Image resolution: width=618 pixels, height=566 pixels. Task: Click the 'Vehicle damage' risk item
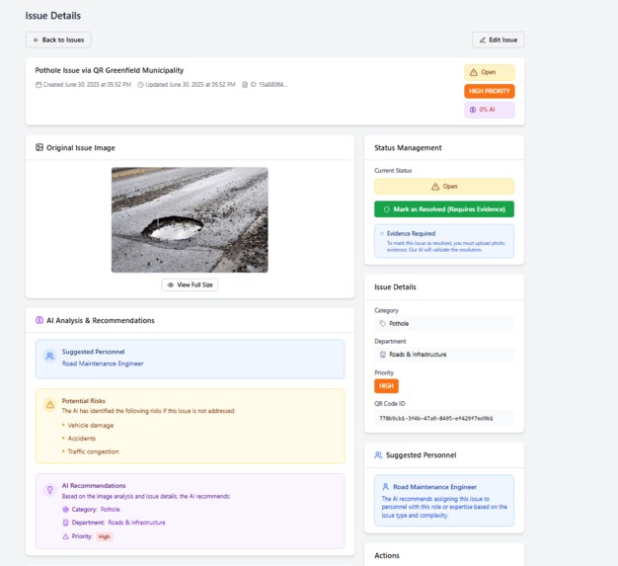(x=91, y=425)
